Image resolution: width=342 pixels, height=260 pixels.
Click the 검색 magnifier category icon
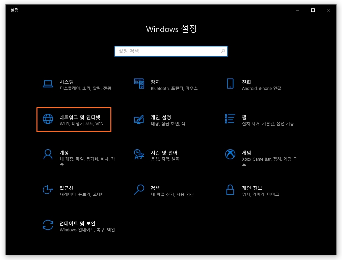(x=139, y=190)
